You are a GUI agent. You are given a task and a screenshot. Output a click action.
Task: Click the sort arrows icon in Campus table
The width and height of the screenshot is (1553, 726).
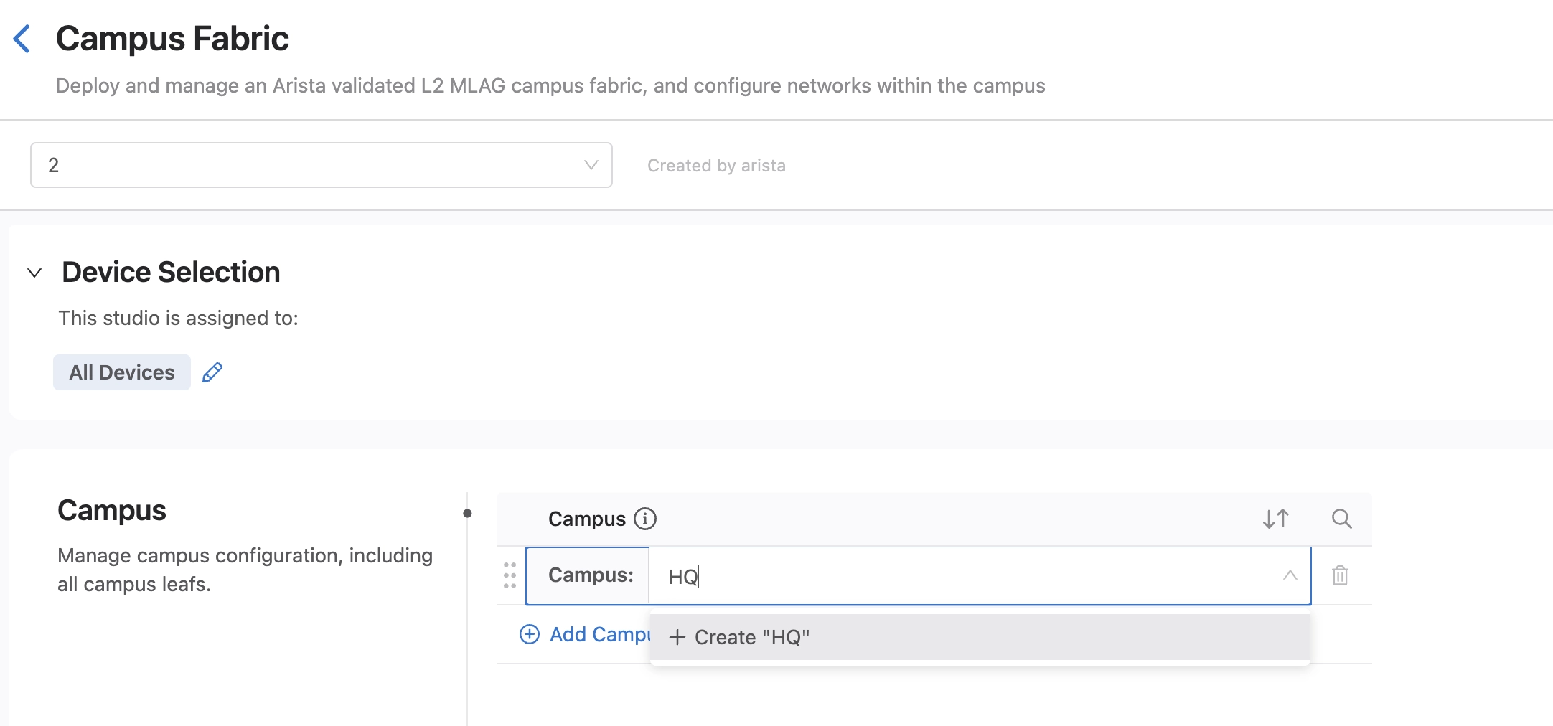[1275, 519]
